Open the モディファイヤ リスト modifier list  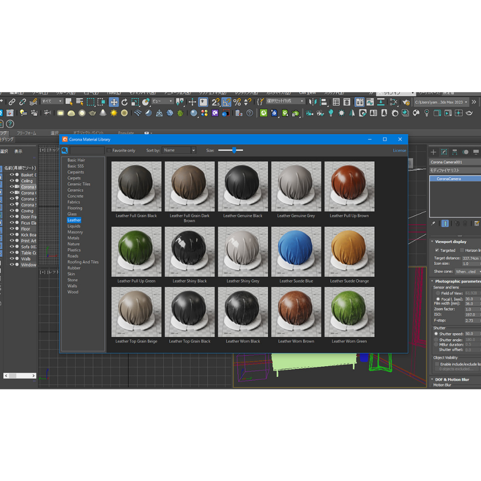[455, 170]
